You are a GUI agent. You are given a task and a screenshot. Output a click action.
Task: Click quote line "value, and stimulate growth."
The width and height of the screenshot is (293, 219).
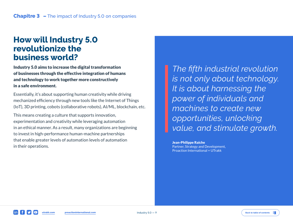pos(225,128)
